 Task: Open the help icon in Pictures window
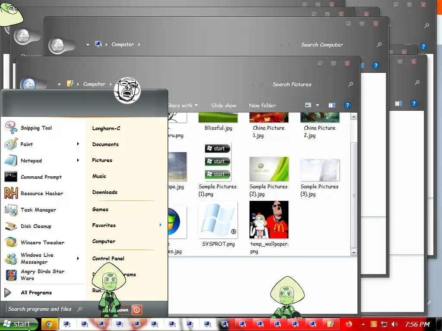(x=347, y=105)
